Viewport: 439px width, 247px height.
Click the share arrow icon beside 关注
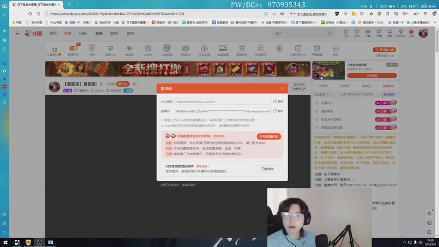point(134,84)
